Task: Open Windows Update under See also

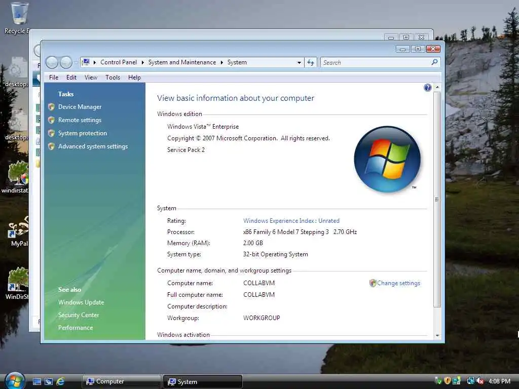Action: [81, 302]
